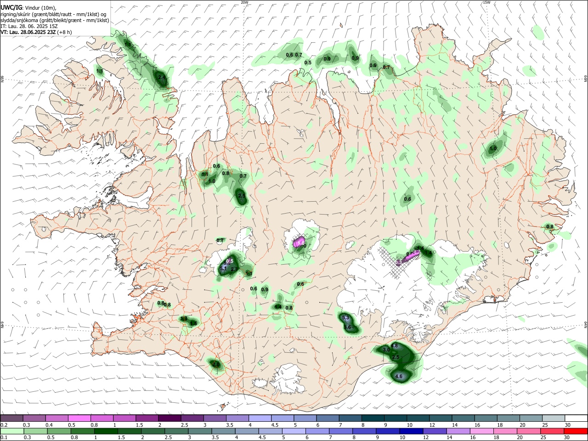
Task: Click the 'VT: Lau. 28.06.2025 23Z' valid time
Action: click(x=28, y=32)
